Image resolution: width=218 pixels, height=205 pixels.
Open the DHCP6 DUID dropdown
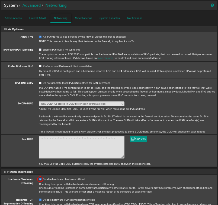(x=81, y=104)
